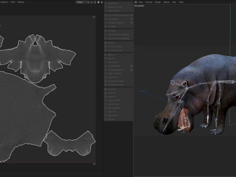Apply the UV Unwrap command
Screen dimensions: 236x177
tap(117, 19)
